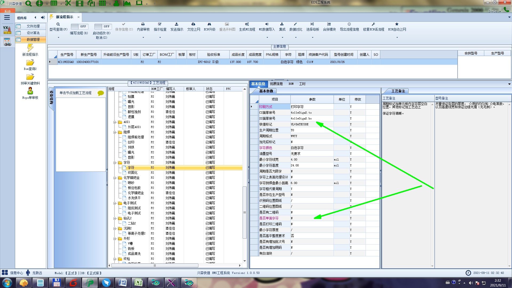Click the green lifebuoy help icon

(39, 3)
